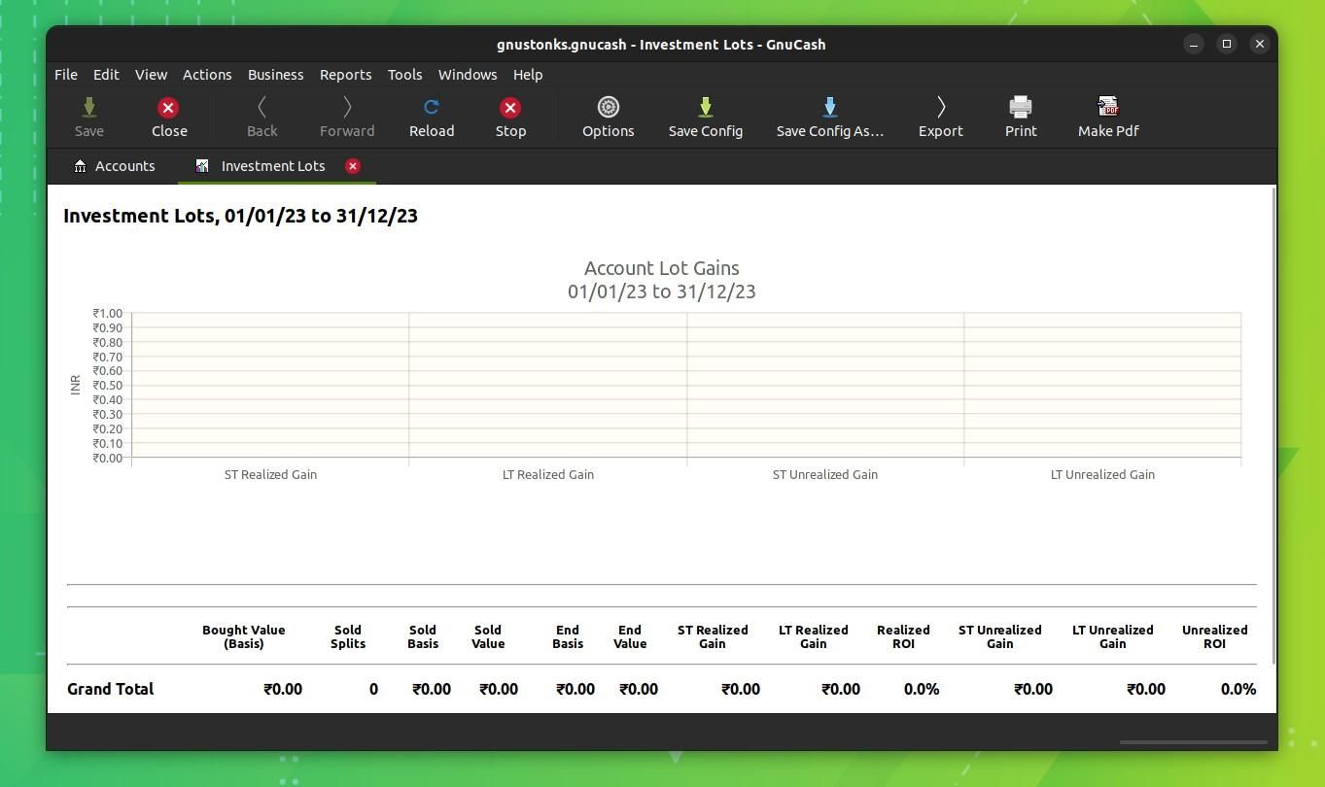The height and width of the screenshot is (787, 1325).
Task: Switch to the Accounts tab
Action: click(x=115, y=165)
